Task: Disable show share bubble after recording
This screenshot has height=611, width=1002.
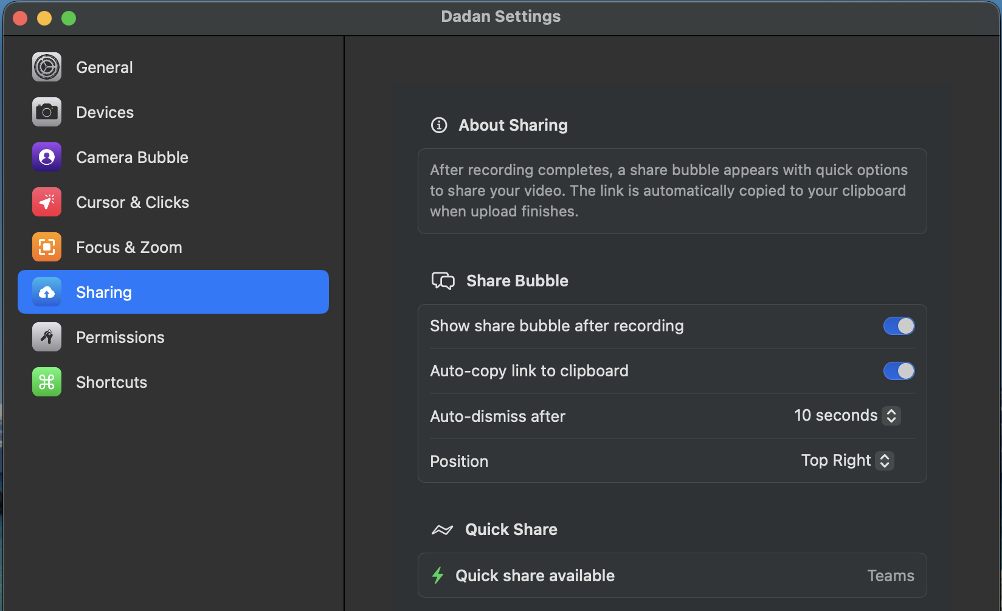Action: point(899,326)
